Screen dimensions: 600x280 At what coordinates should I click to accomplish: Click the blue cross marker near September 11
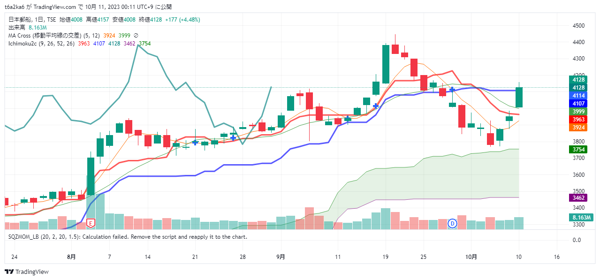[347, 118]
